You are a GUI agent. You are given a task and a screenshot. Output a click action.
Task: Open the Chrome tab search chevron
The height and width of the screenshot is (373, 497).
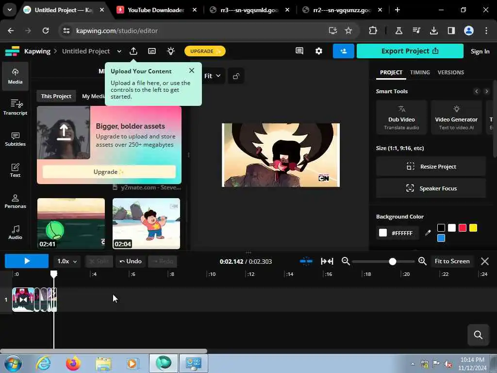(10, 10)
